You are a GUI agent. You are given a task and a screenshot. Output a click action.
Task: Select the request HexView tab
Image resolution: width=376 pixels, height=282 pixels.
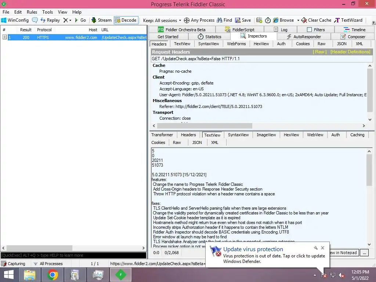click(x=261, y=44)
